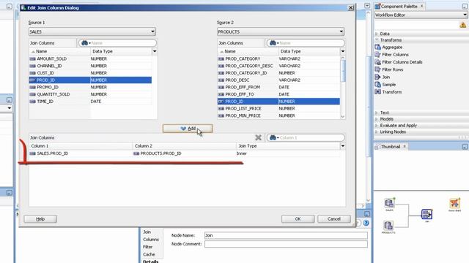Confirm the dialog with OK

(x=298, y=219)
